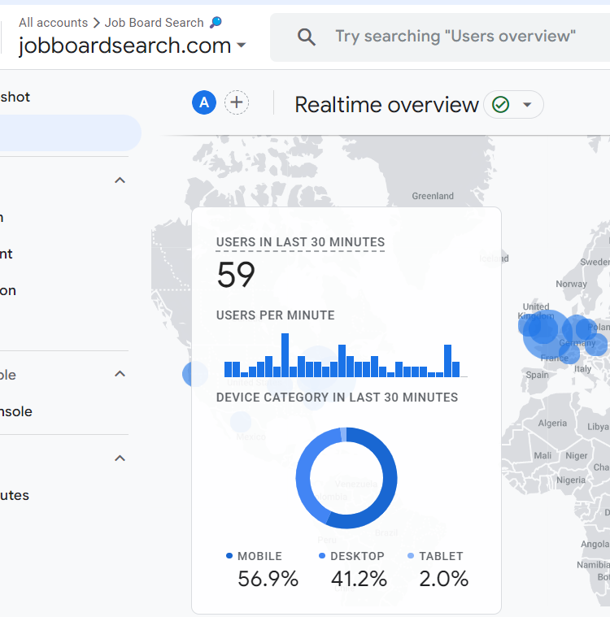Select the sidebar item ending in "nt"
This screenshot has height=617, width=610.
(7, 254)
